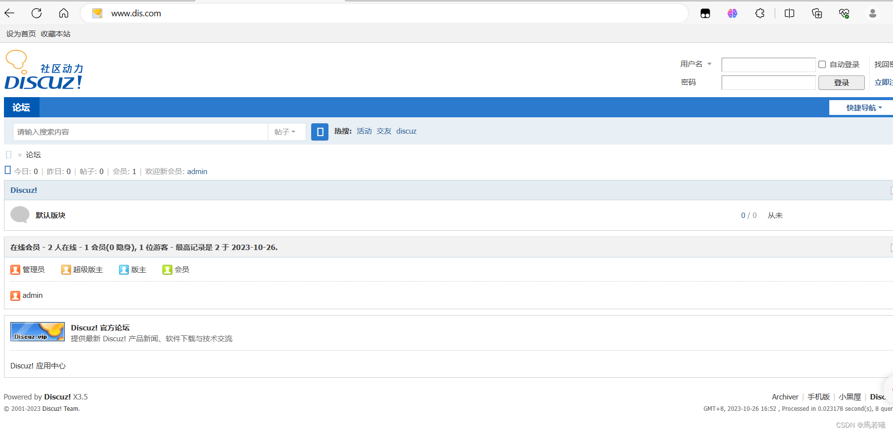The height and width of the screenshot is (433, 893).
Task: Open the browser essentials heartbeat icon
Action: coord(844,13)
